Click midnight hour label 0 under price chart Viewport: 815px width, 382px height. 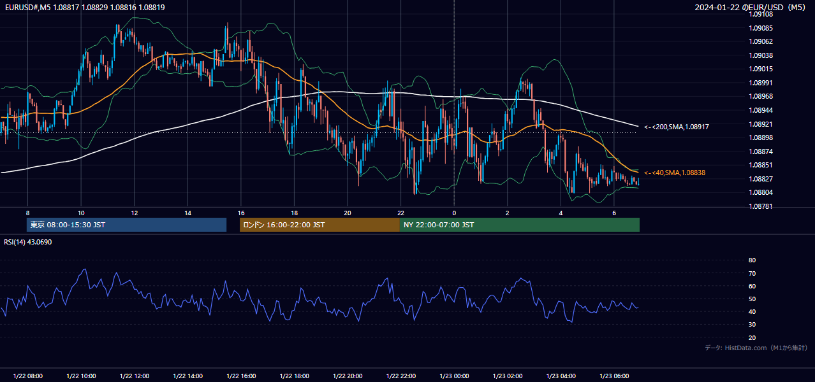point(454,213)
